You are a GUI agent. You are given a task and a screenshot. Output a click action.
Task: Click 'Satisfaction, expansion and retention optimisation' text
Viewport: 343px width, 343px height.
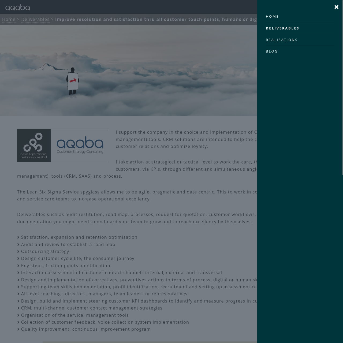point(79,237)
